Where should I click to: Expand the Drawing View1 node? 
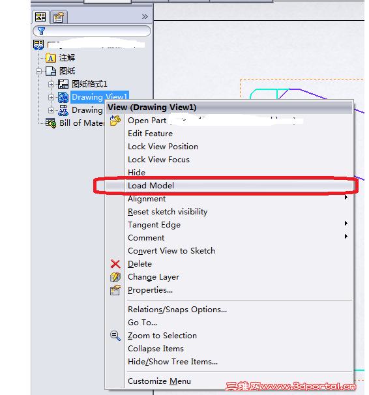point(51,97)
